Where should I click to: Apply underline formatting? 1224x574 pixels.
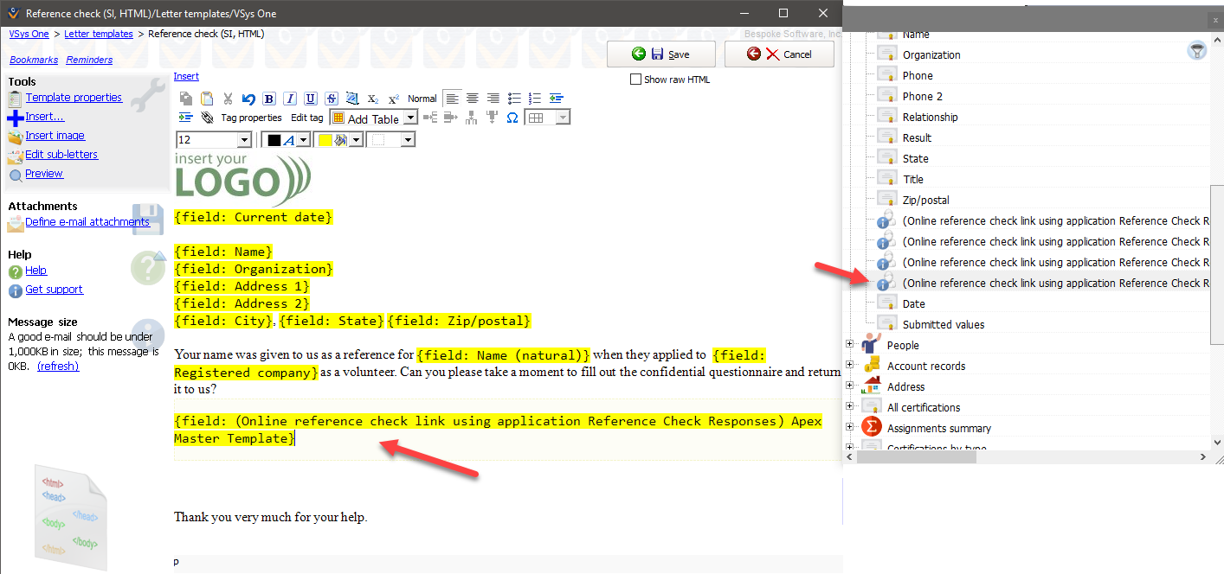pyautogui.click(x=311, y=99)
